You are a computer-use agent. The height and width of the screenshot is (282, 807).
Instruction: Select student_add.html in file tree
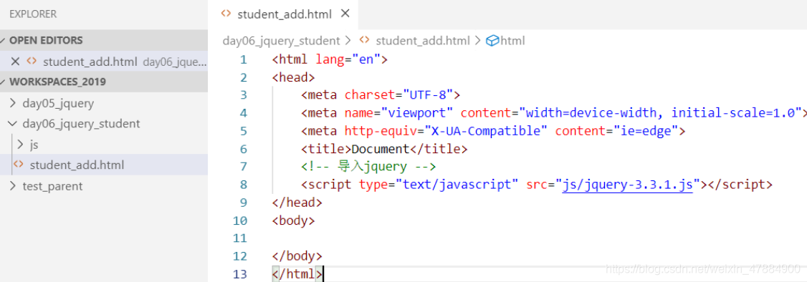click(x=104, y=165)
